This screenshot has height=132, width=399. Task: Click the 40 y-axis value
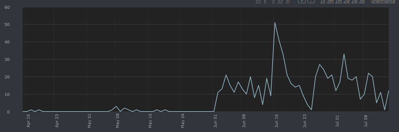click(x=7, y=42)
